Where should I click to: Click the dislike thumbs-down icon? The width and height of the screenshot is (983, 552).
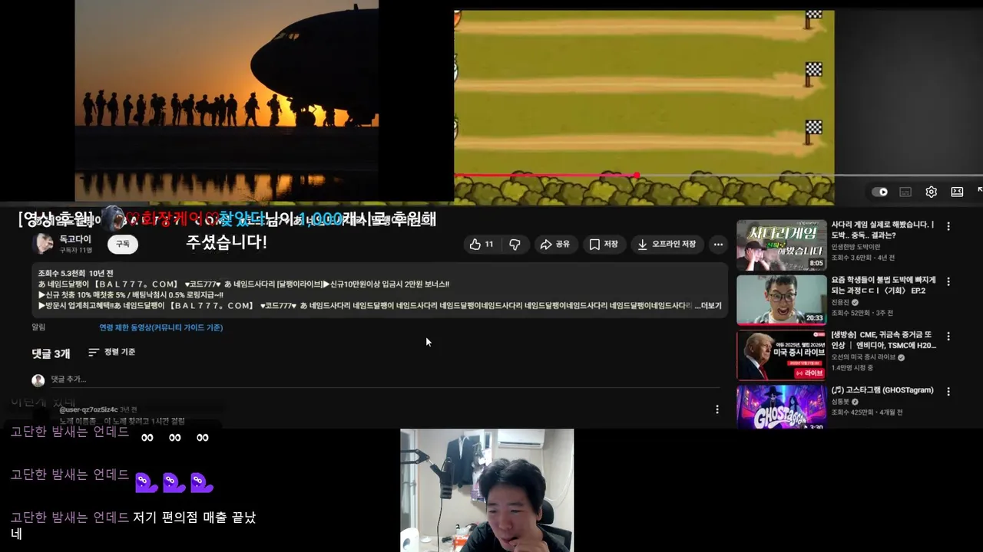tap(515, 244)
